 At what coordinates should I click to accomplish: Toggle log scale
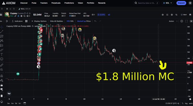point(186,103)
